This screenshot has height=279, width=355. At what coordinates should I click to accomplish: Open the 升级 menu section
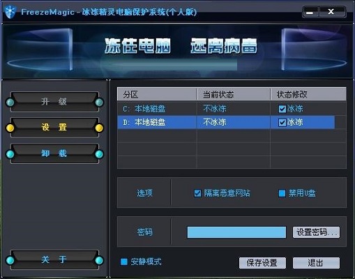[54, 102]
